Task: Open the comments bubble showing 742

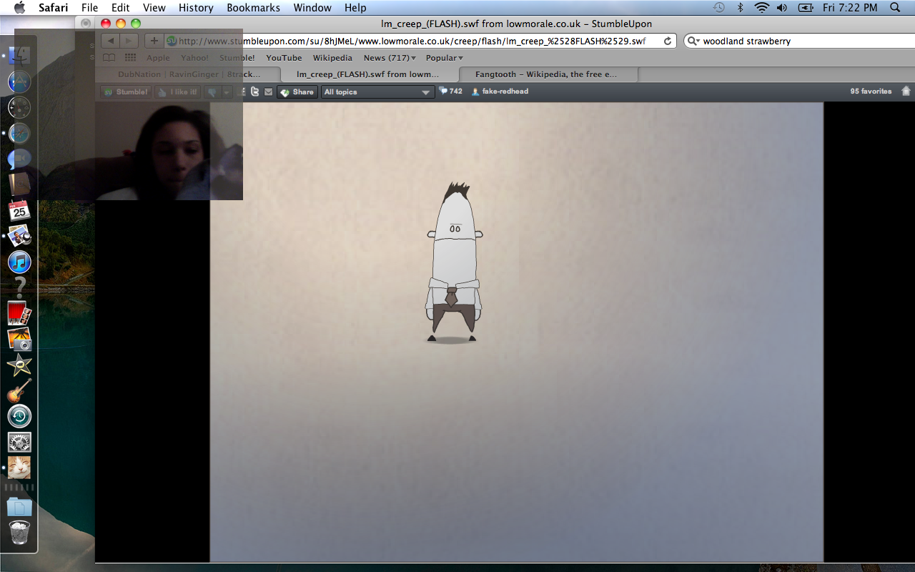Action: tap(450, 92)
